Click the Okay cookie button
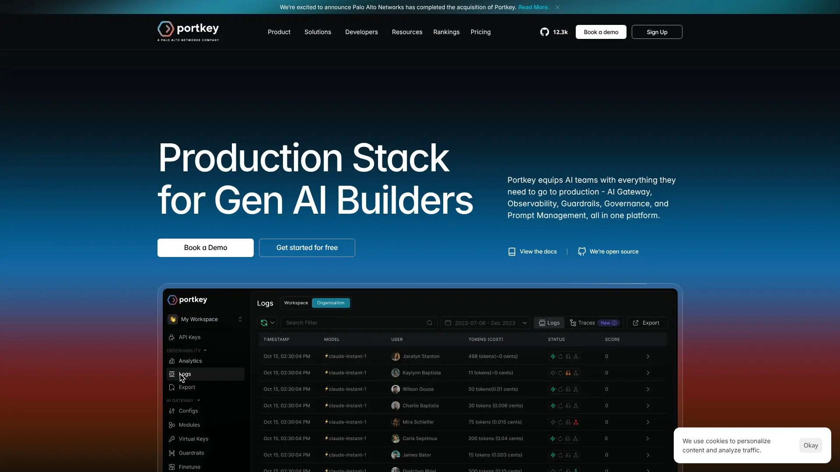Image resolution: width=840 pixels, height=472 pixels. click(810, 445)
